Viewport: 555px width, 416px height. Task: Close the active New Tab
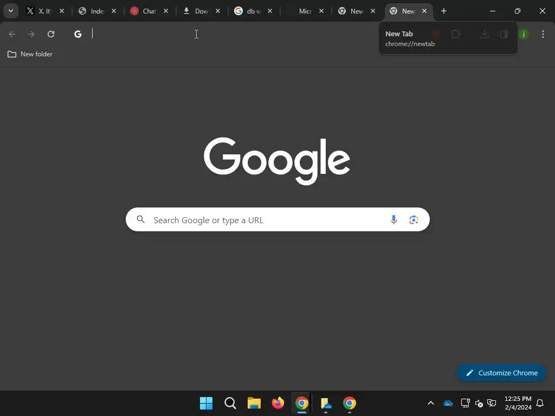(x=424, y=11)
